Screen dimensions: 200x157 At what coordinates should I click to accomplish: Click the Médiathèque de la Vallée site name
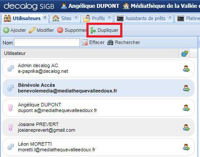coord(165,6)
